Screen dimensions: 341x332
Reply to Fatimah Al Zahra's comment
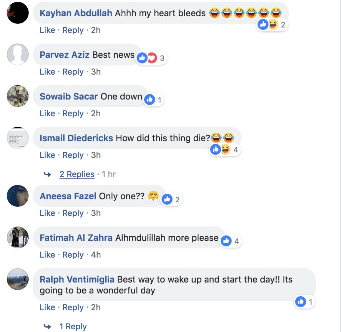pyautogui.click(x=73, y=255)
